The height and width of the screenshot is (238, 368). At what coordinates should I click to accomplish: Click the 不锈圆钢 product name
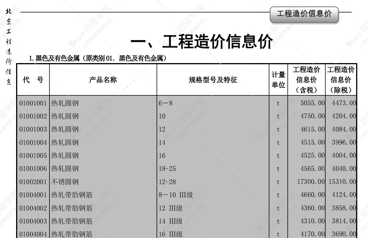click(x=65, y=182)
